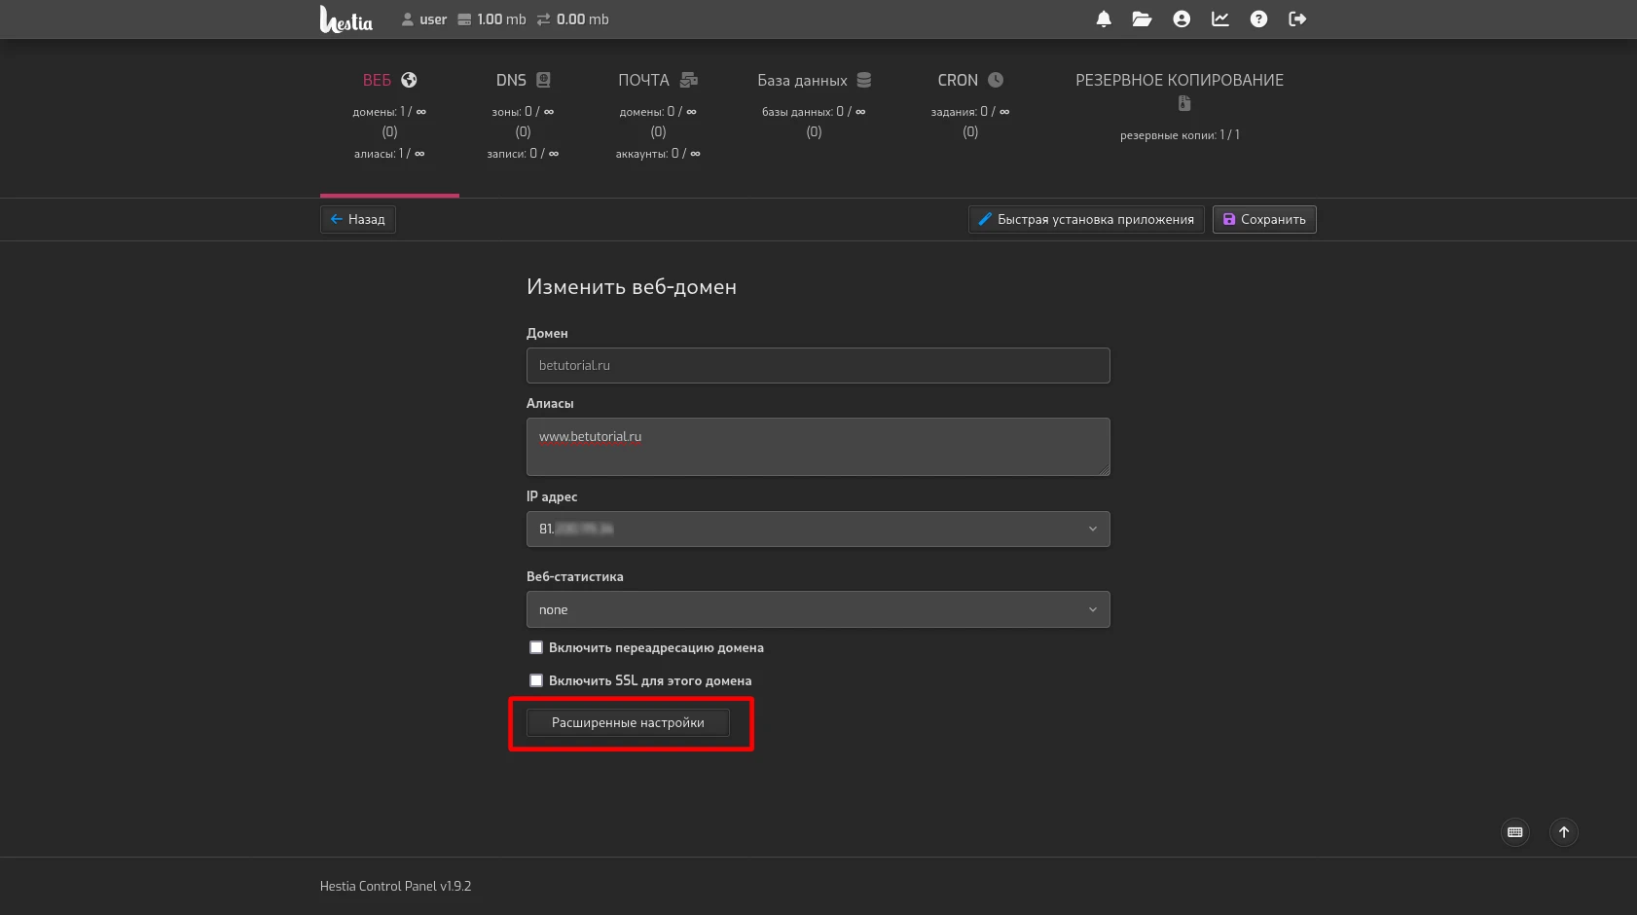Click Быстрая установка приложения button
Image resolution: width=1637 pixels, height=915 pixels.
(x=1086, y=220)
